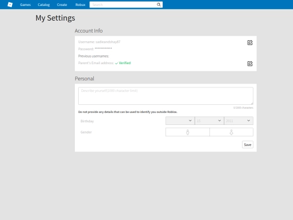The width and height of the screenshot is (293, 220).
Task: Save the personal settings
Action: tap(247, 144)
